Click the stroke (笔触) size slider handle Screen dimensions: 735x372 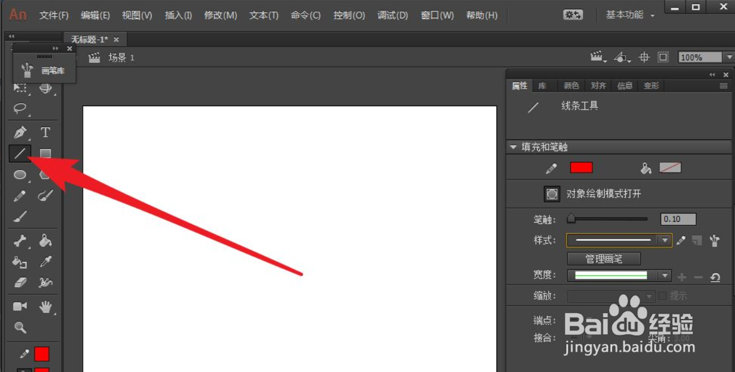pos(571,219)
